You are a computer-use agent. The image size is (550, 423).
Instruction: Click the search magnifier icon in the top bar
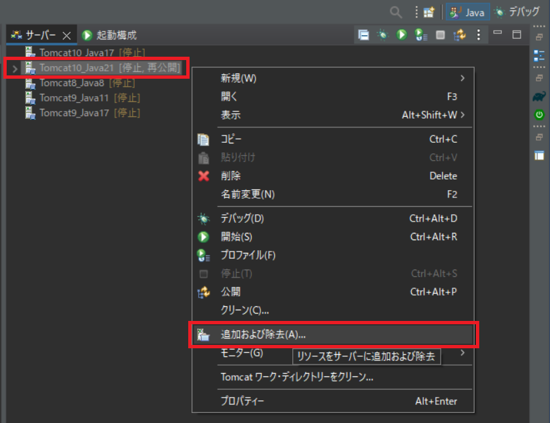[396, 12]
